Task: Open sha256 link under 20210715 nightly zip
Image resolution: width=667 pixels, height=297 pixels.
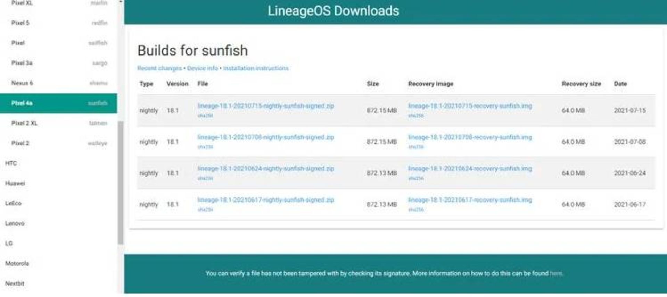Action: coord(205,116)
